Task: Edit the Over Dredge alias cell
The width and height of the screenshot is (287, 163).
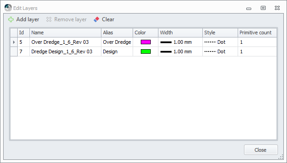Action: [x=117, y=42]
